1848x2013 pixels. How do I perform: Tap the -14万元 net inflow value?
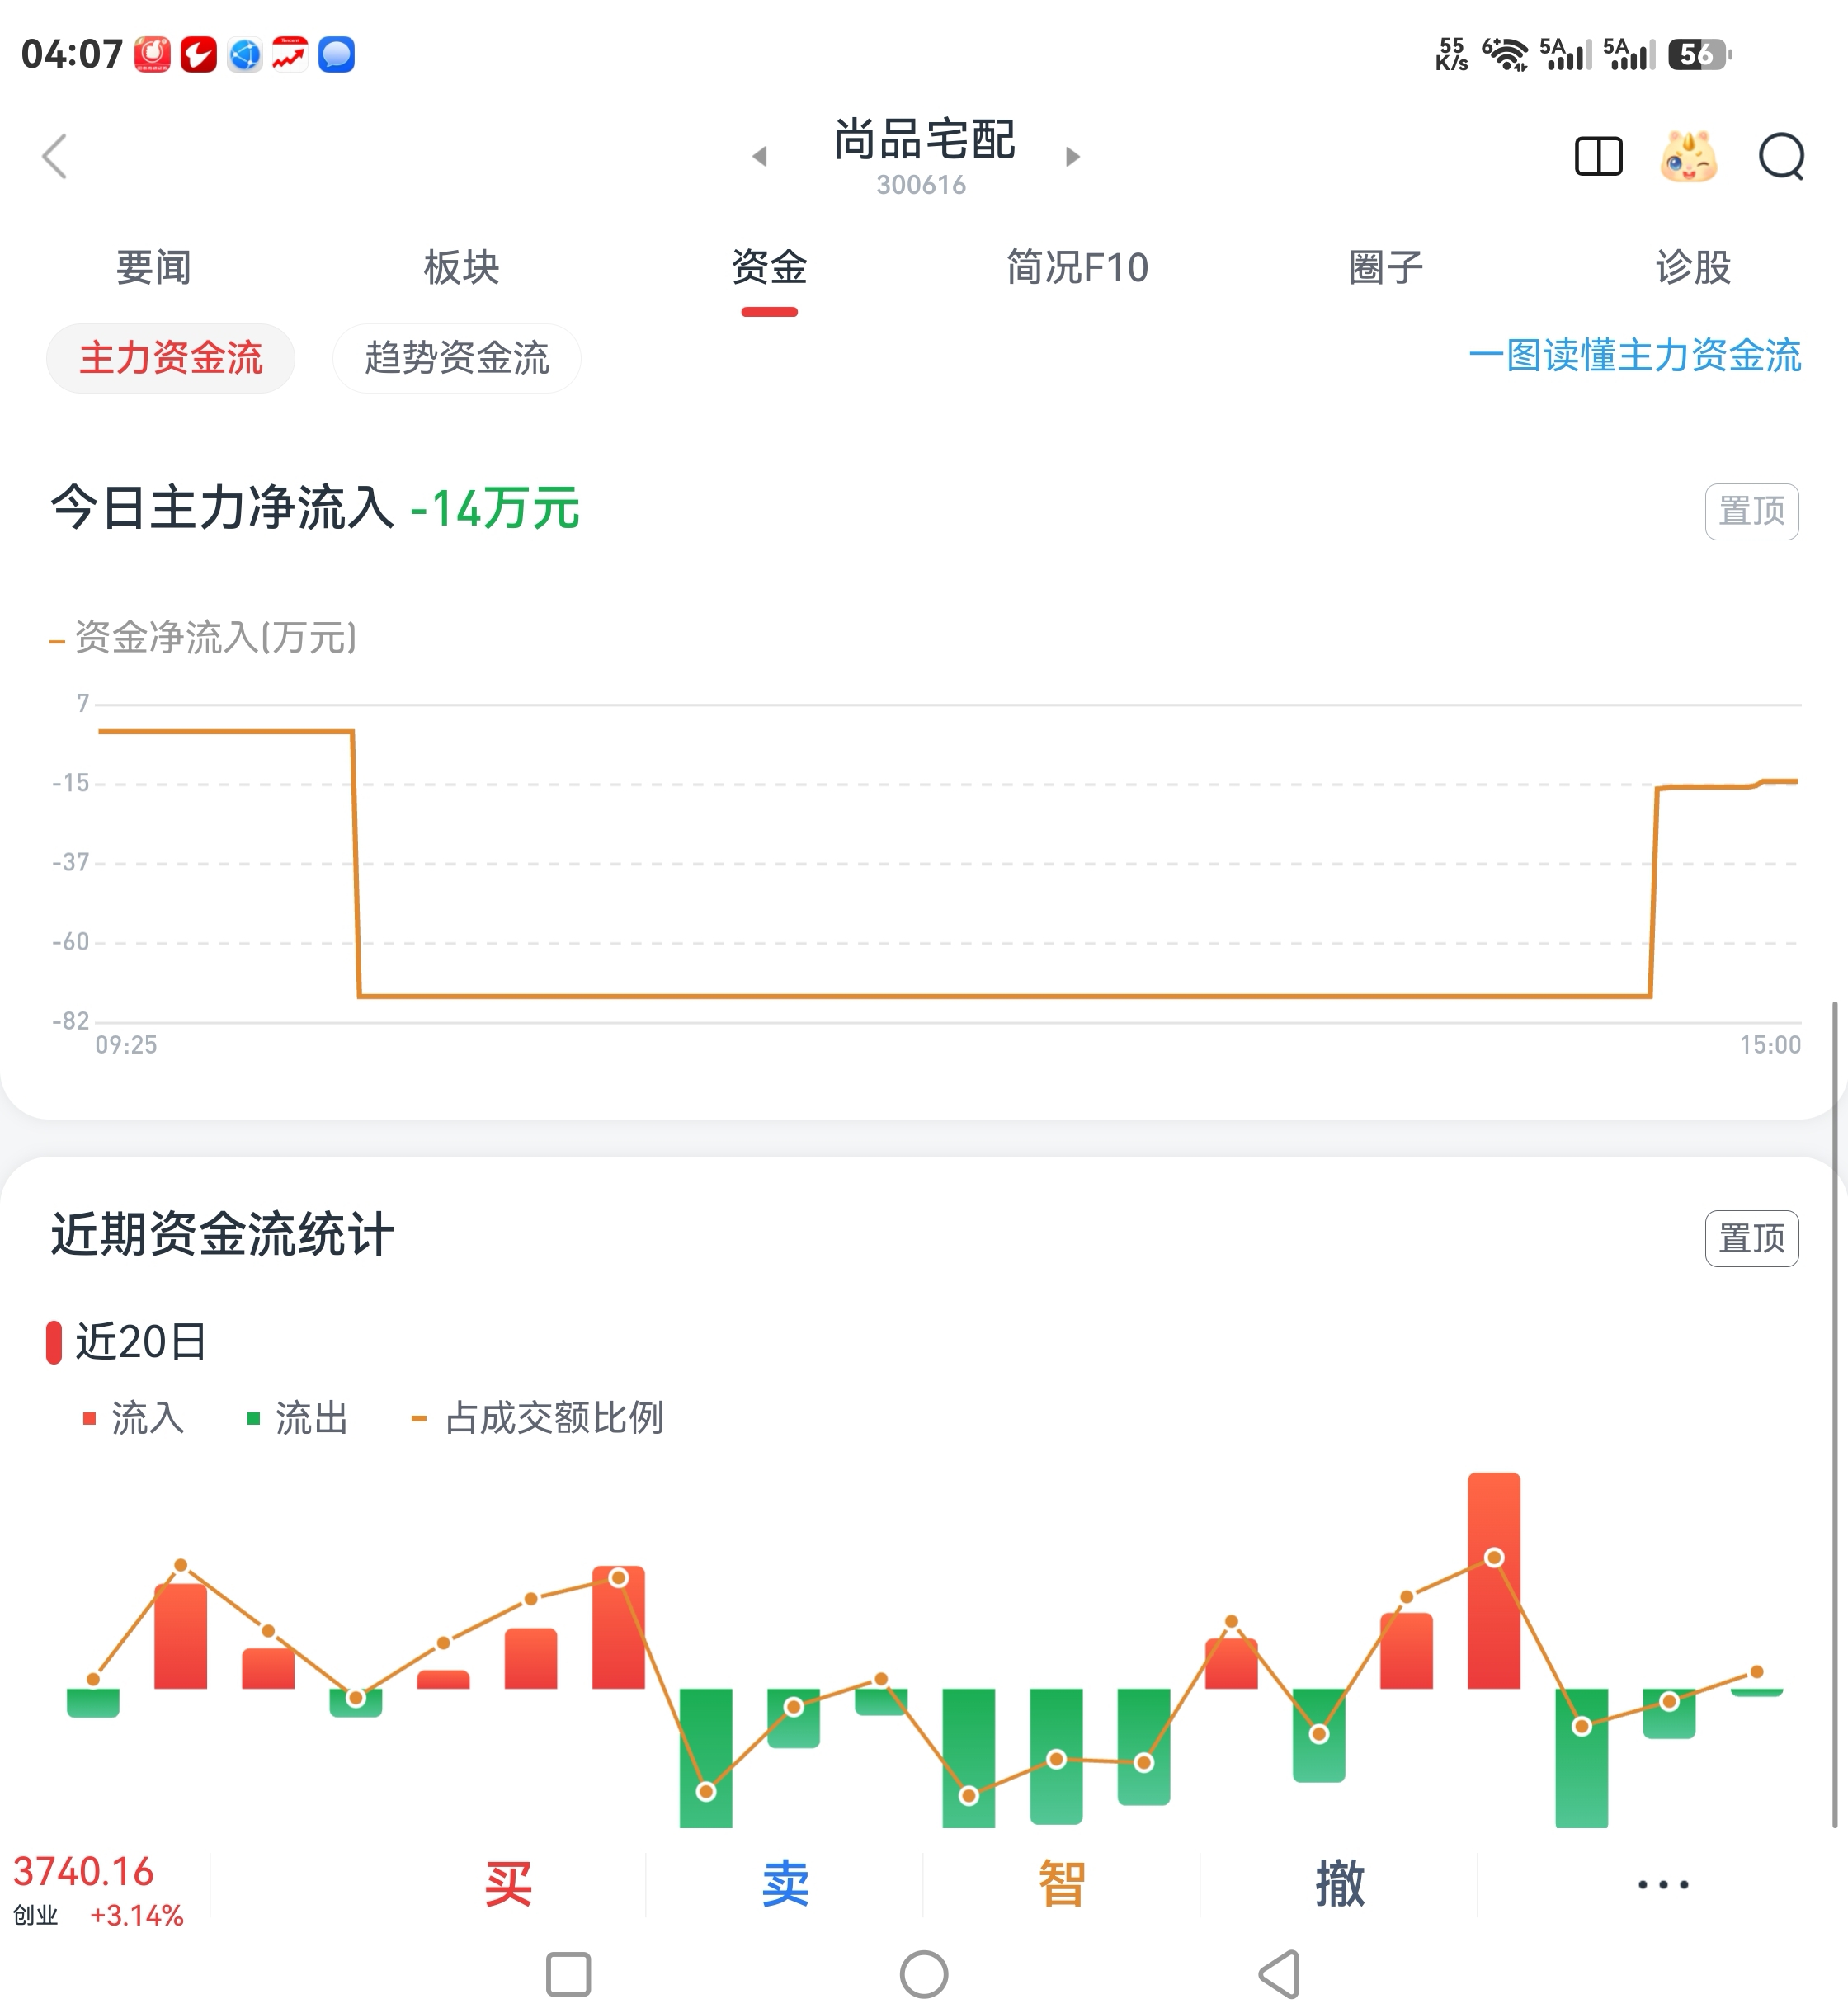[x=495, y=508]
